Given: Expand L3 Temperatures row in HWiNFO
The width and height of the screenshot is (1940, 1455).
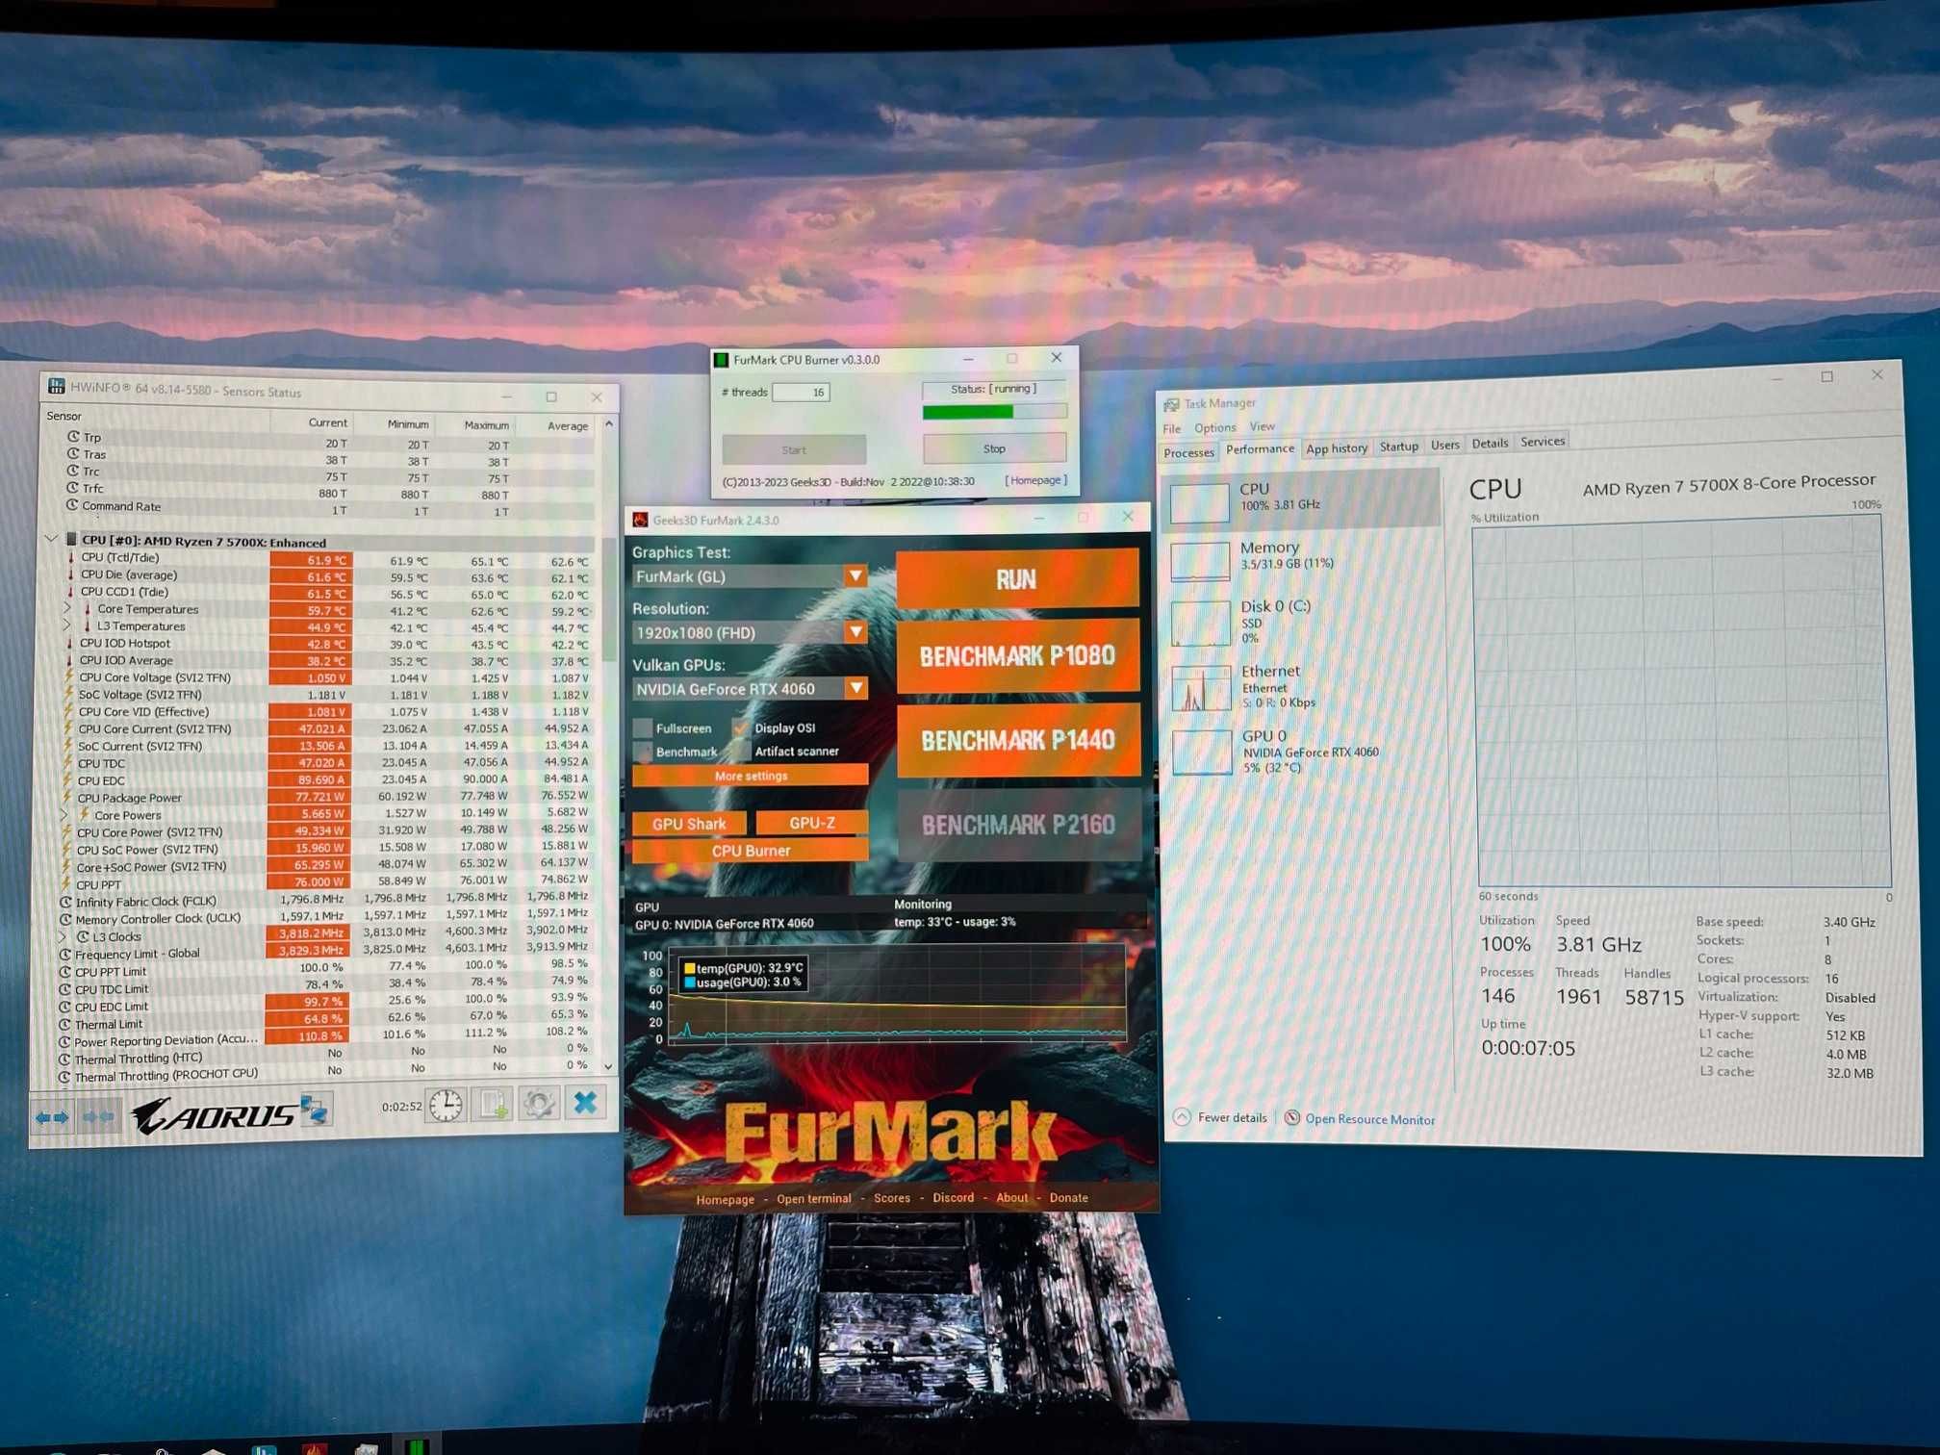Looking at the screenshot, I should pos(67,625).
